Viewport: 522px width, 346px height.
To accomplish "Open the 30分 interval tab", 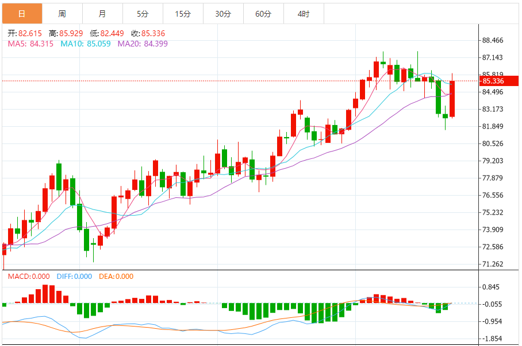I will click(223, 14).
